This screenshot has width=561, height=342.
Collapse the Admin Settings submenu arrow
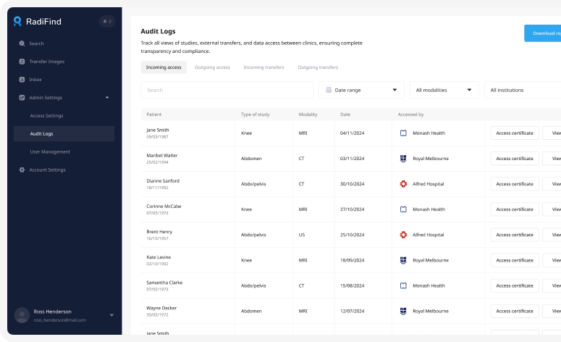coord(107,97)
